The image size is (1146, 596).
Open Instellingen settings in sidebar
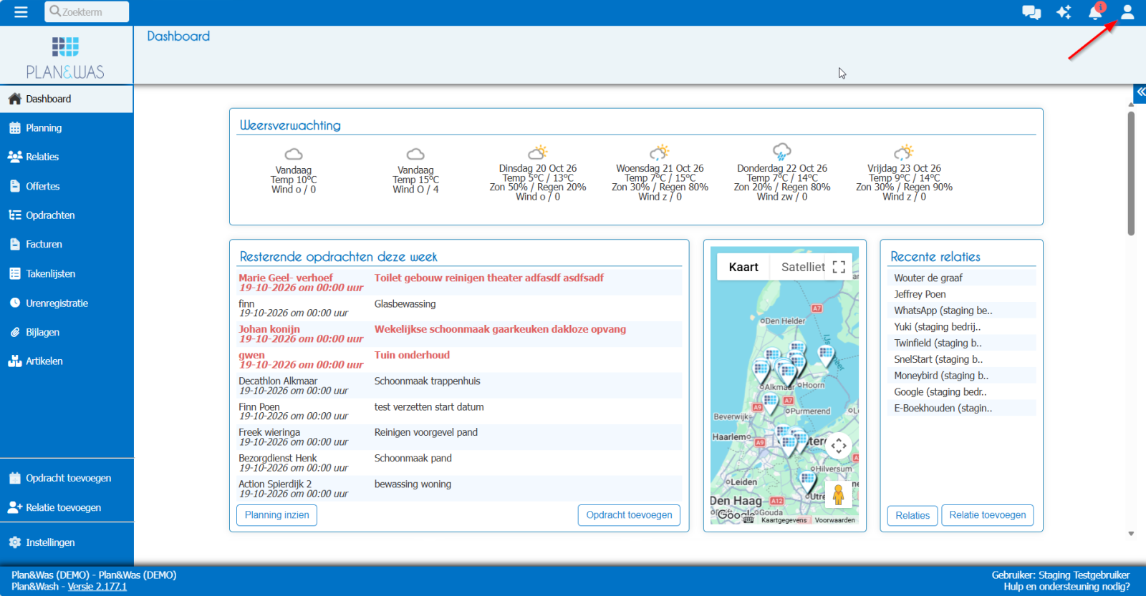click(x=67, y=542)
